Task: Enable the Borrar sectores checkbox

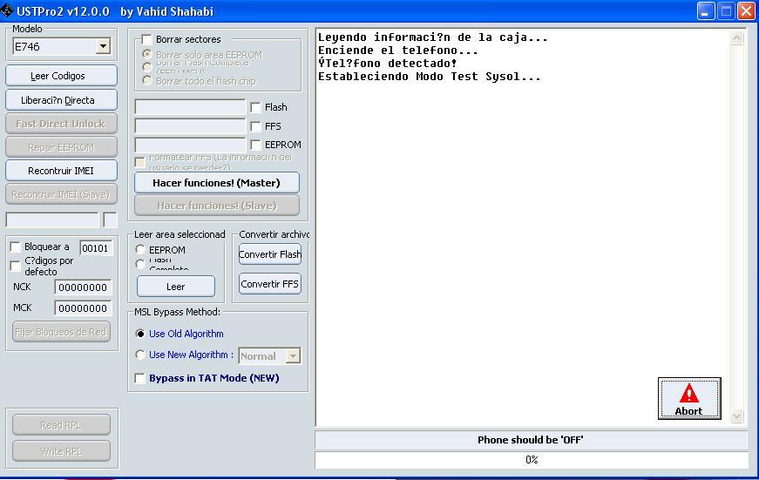Action: click(x=146, y=40)
